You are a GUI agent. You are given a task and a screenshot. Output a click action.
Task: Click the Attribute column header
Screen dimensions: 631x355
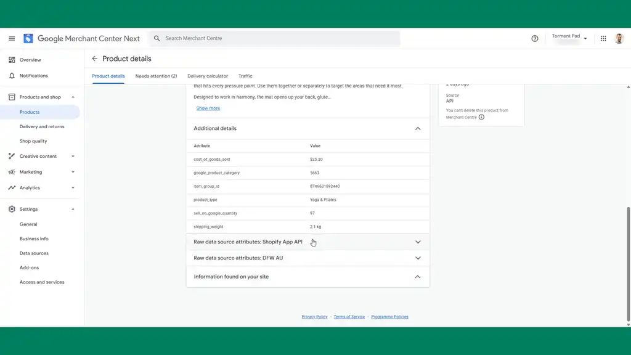pos(202,145)
